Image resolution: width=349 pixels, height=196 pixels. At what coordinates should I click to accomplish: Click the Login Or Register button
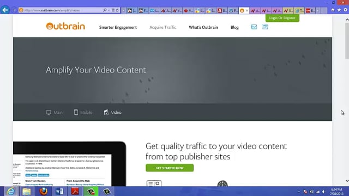[x=282, y=18]
